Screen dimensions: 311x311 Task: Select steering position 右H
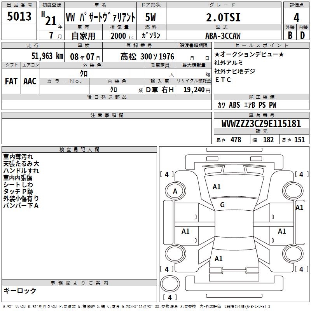[x=168, y=90]
